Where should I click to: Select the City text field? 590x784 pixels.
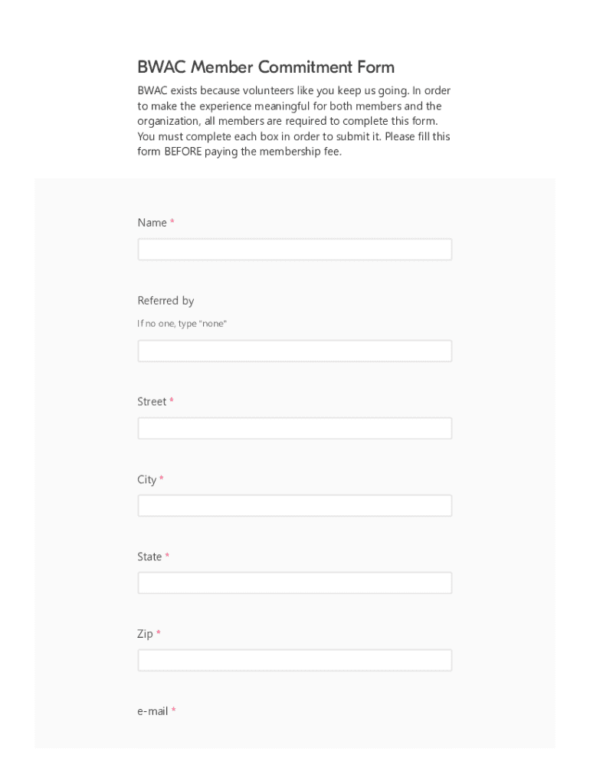(x=294, y=505)
